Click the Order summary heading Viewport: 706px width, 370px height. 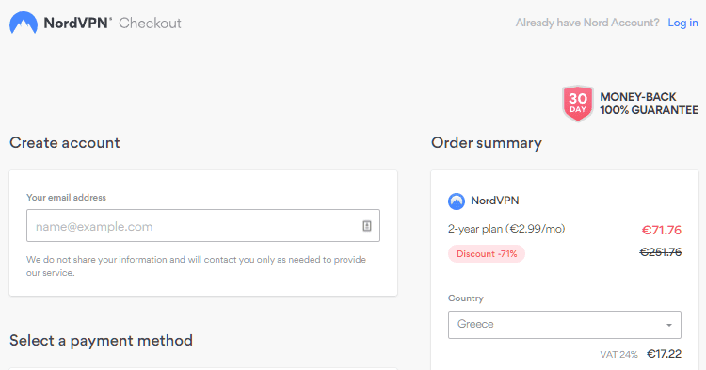(487, 143)
